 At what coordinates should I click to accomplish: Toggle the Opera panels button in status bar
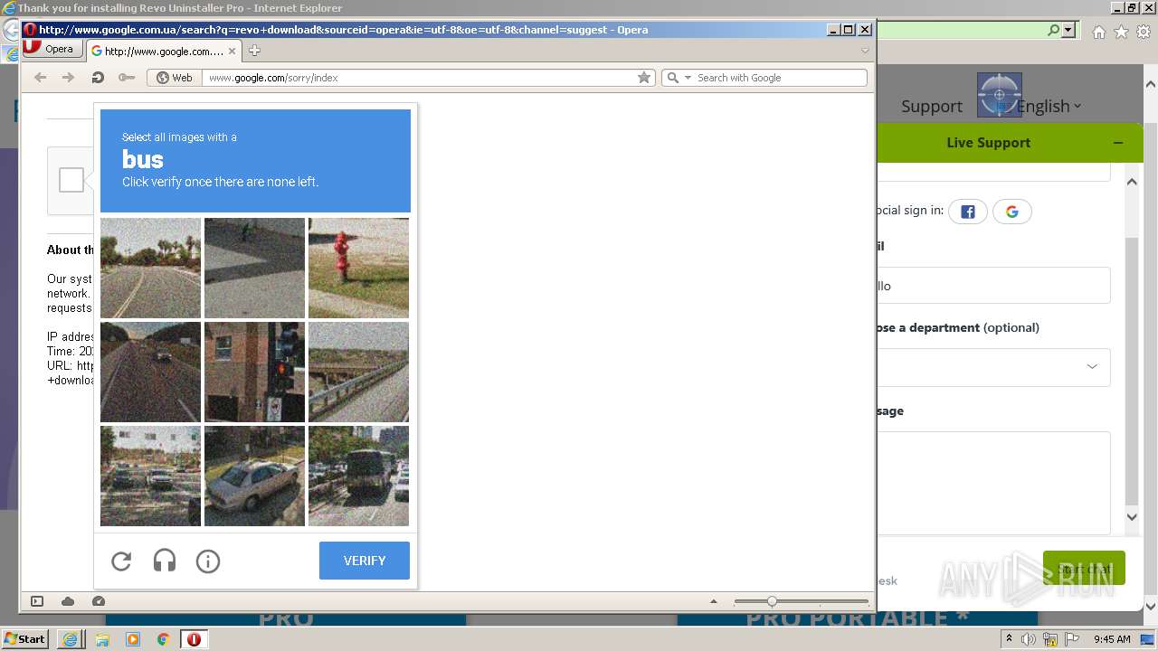pyautogui.click(x=37, y=601)
